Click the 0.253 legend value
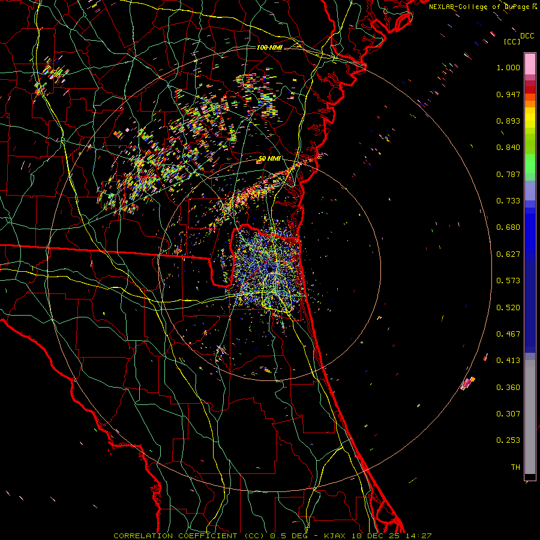The image size is (540, 540). [x=508, y=440]
